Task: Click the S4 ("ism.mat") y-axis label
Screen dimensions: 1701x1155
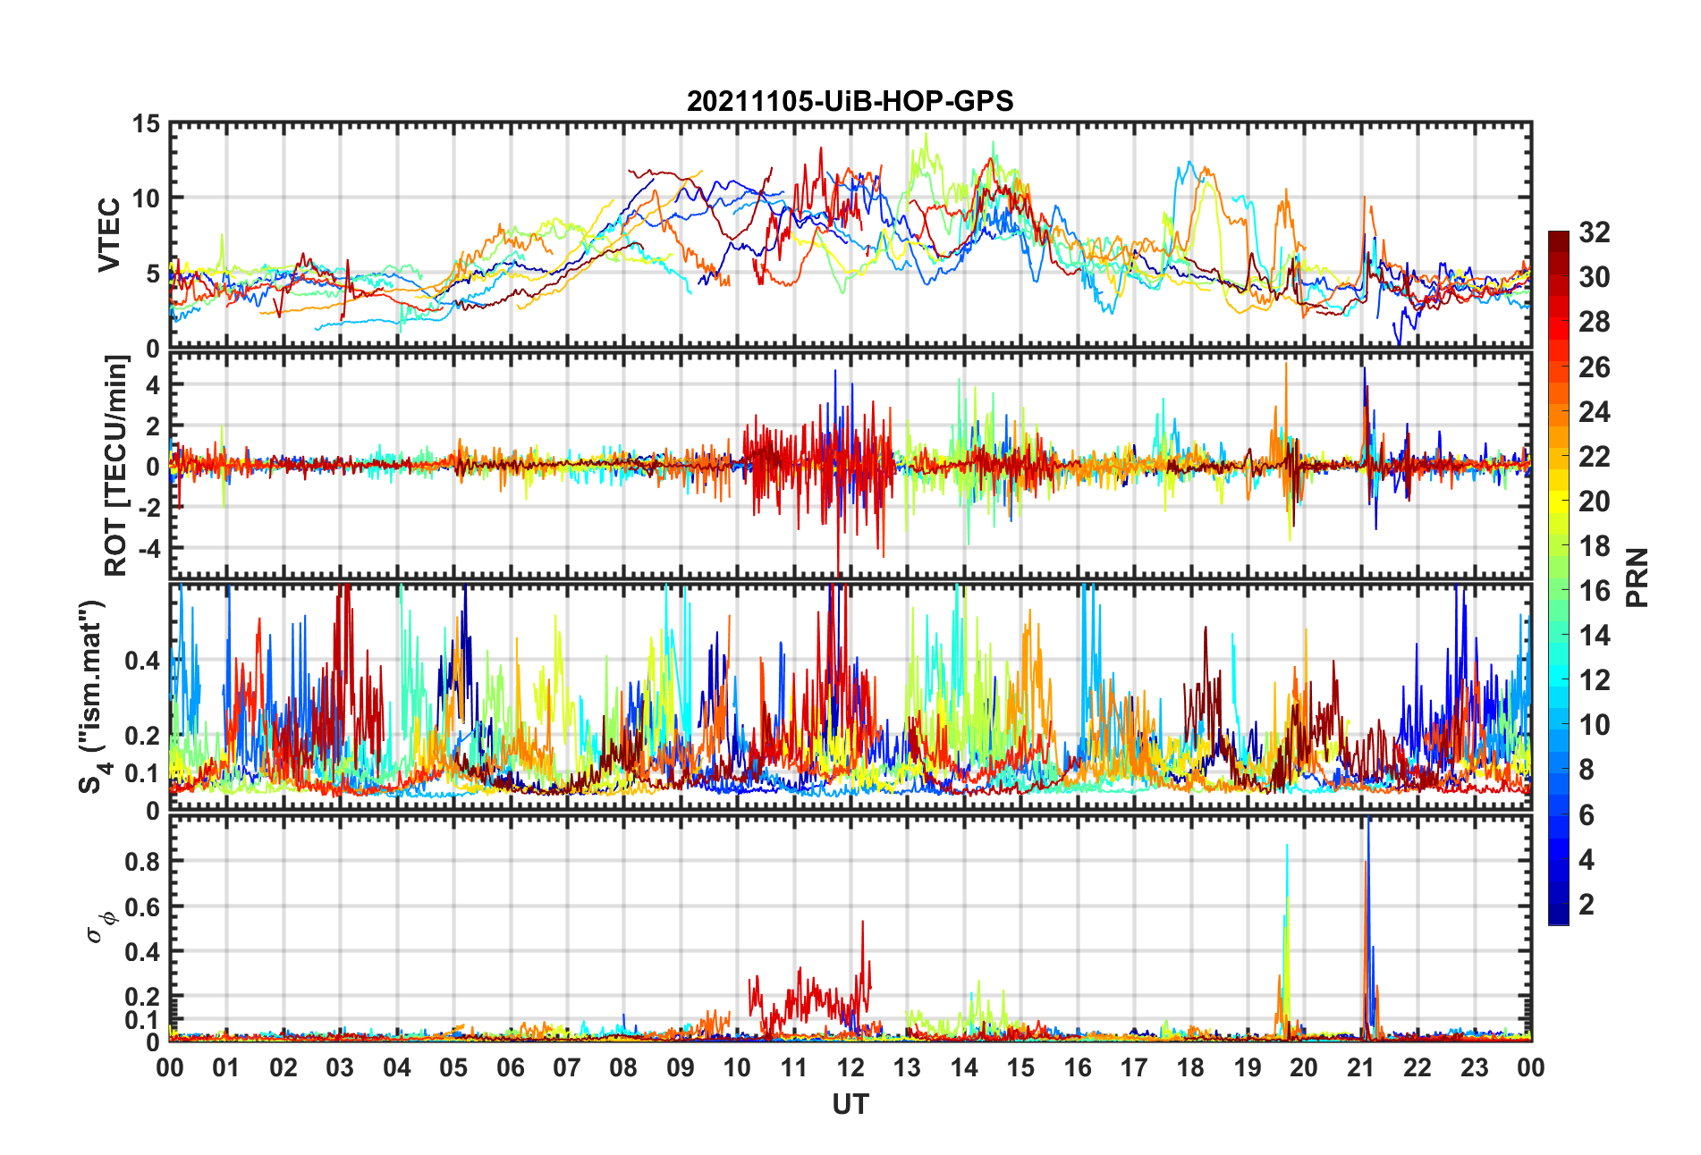Action: (x=94, y=697)
